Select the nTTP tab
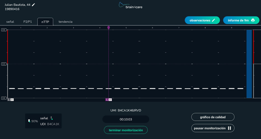The height and width of the screenshot is (139, 261). [x=45, y=22]
